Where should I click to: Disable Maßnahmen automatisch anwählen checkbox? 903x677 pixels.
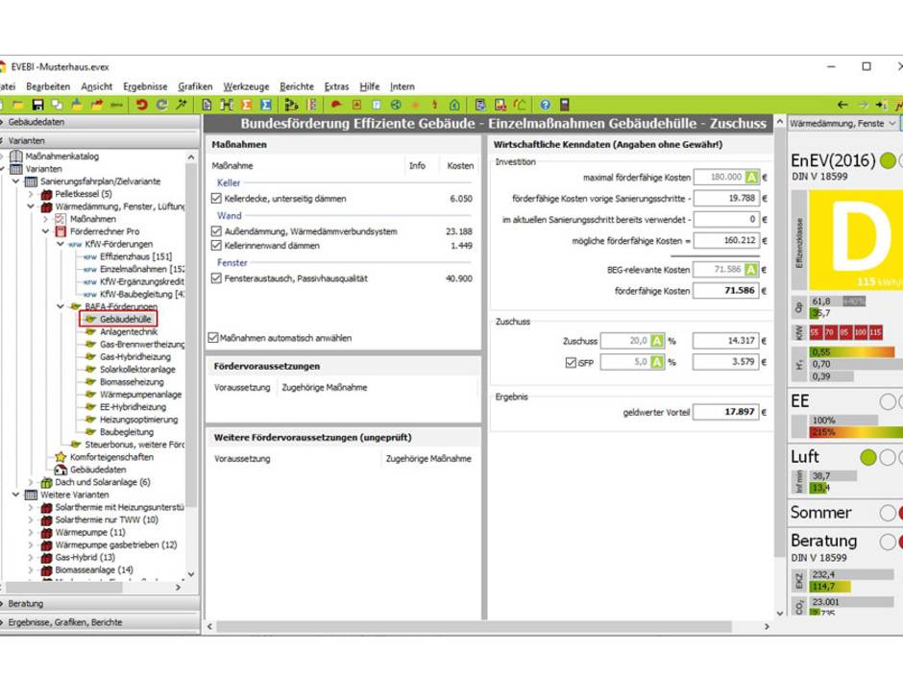(213, 338)
